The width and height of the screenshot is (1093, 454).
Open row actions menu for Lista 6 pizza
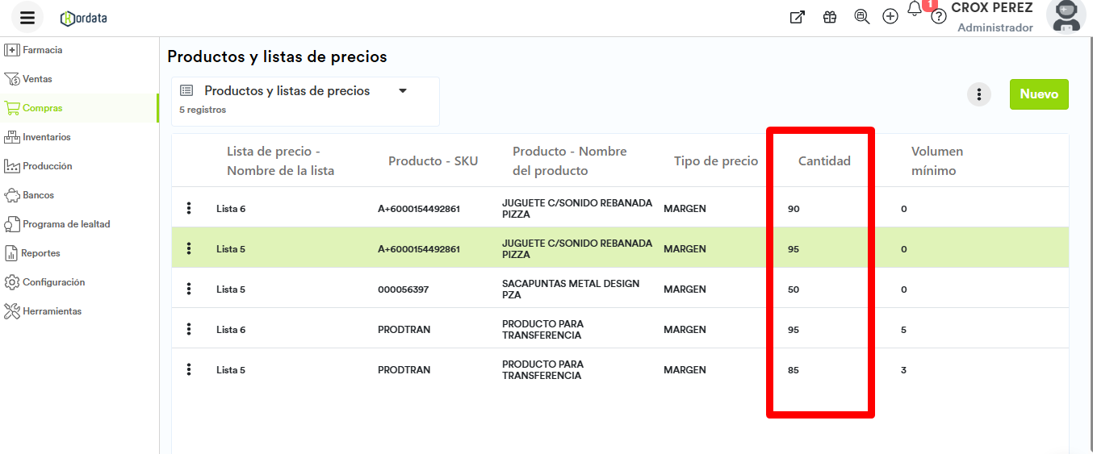[189, 209]
